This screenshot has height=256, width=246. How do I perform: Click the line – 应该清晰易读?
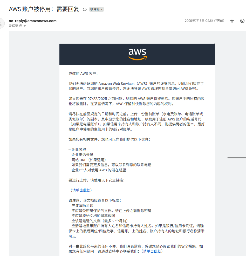[81, 206]
